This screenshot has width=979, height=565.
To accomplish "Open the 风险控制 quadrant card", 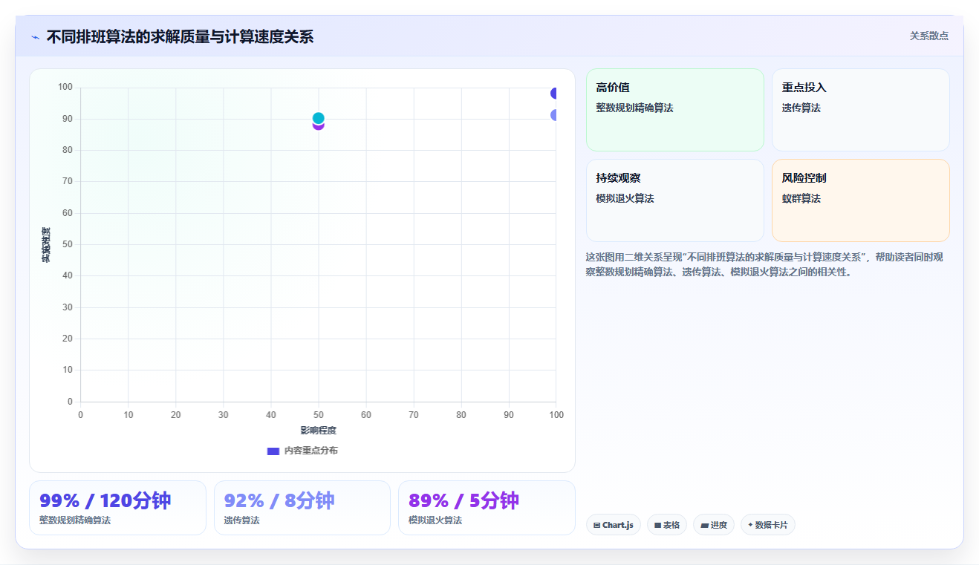I will click(861, 200).
